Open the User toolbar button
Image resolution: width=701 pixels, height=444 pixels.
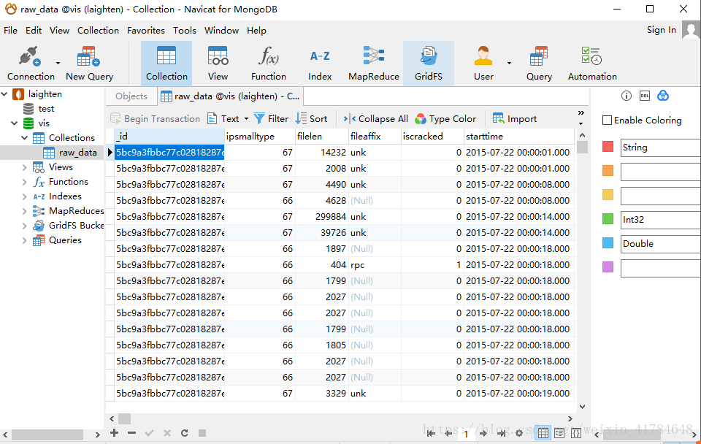(x=483, y=64)
